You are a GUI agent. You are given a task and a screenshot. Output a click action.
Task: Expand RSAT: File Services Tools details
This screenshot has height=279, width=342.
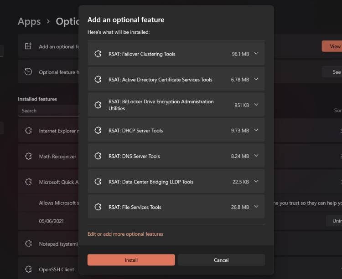(256, 207)
